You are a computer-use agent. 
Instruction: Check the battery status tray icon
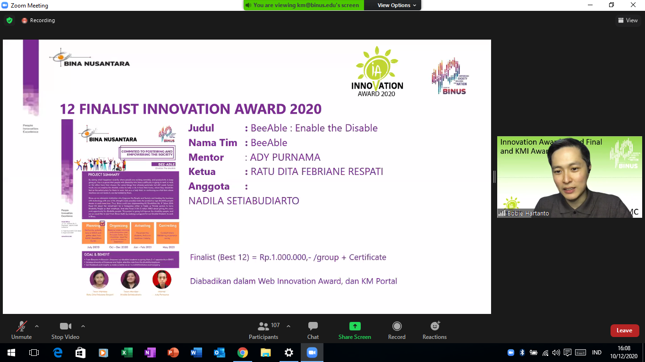pos(534,353)
